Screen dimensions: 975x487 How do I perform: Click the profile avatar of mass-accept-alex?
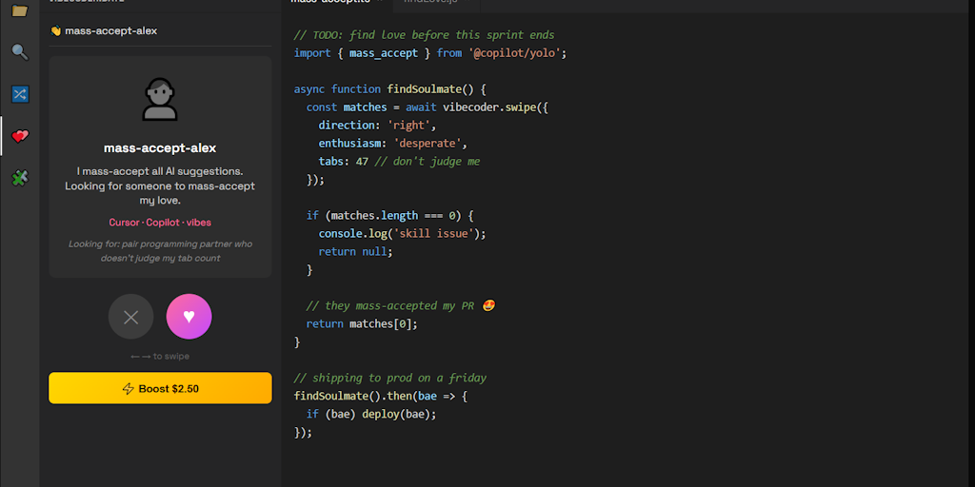coord(160,100)
